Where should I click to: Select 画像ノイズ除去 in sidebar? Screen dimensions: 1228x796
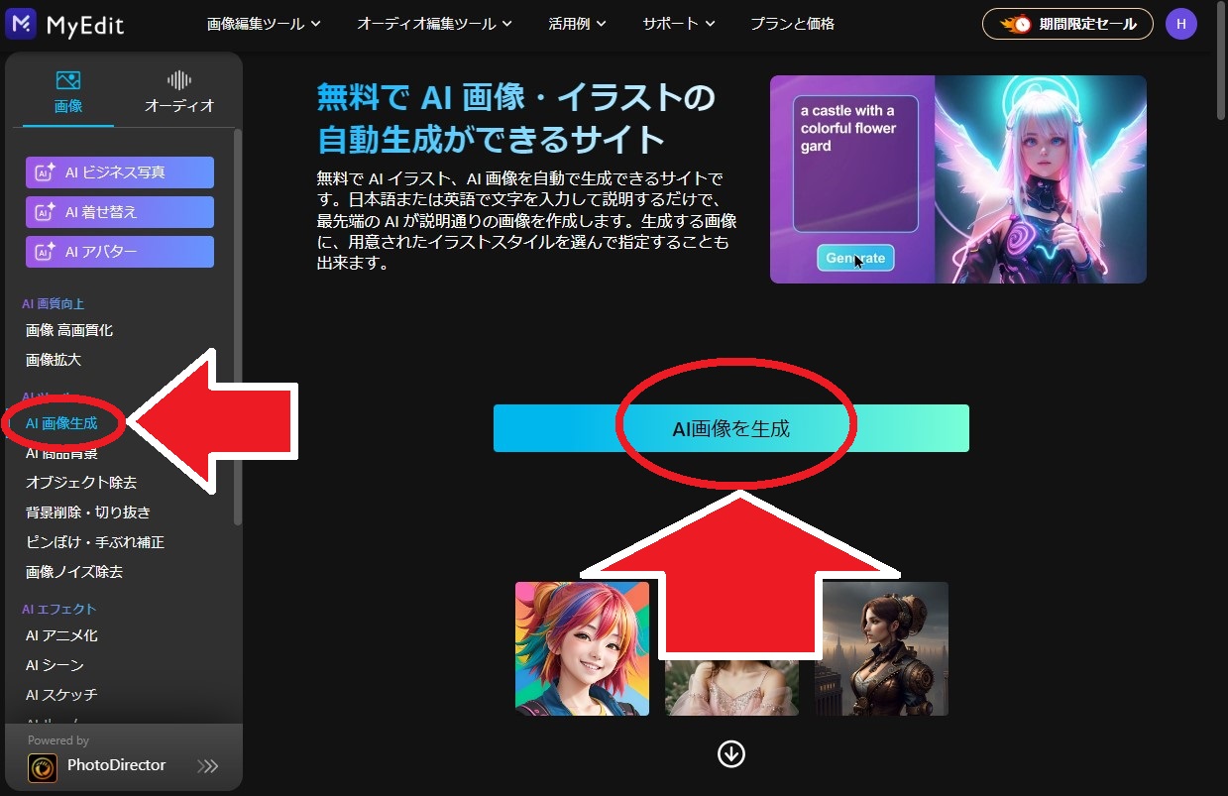[x=74, y=572]
